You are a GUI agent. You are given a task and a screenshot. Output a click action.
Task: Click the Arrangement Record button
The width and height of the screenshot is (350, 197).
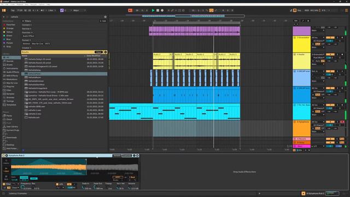tap(162, 10)
